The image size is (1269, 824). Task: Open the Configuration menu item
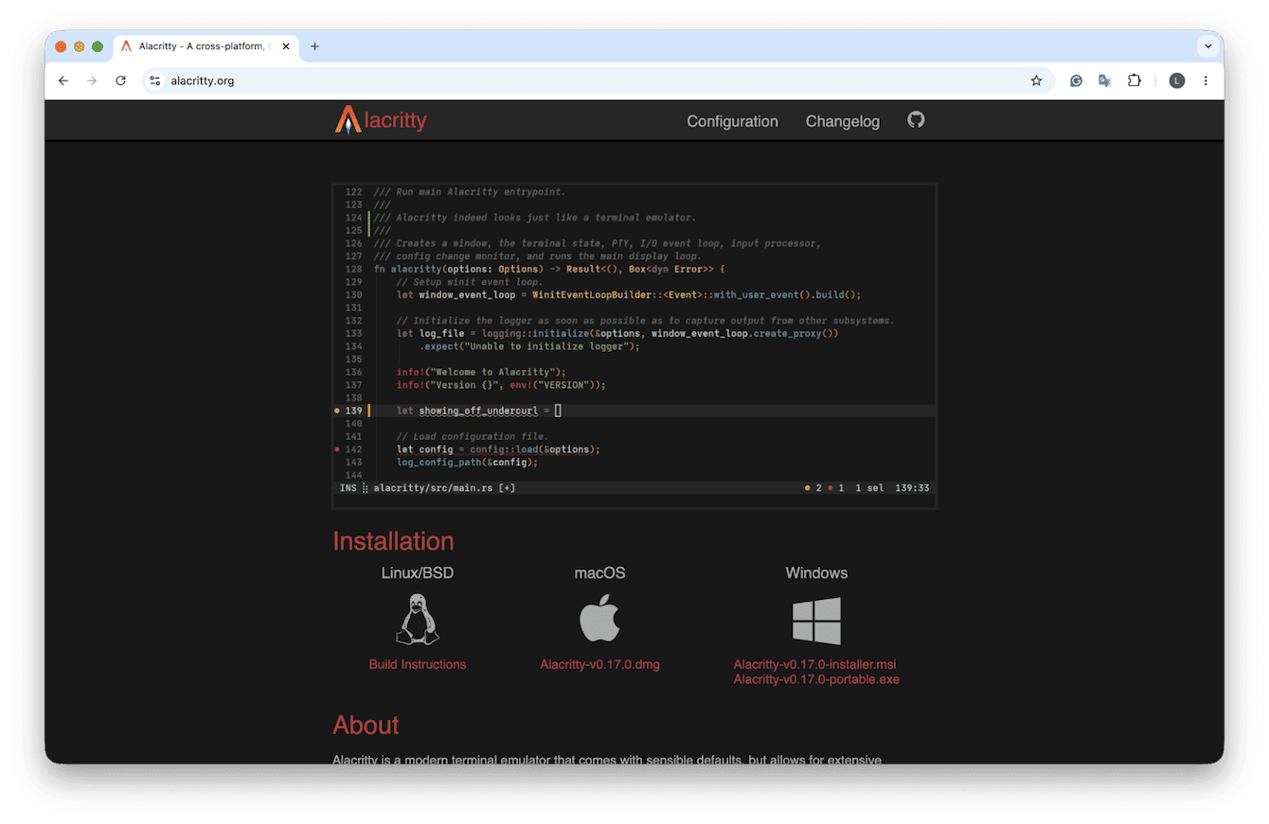pos(732,121)
